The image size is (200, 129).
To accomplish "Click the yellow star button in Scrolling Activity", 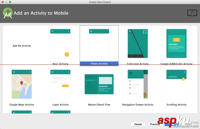I will click(183, 79).
